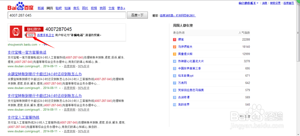Open result 支付宝唯一官方客服电话
This screenshot has height=136, width=300.
tap(27, 52)
